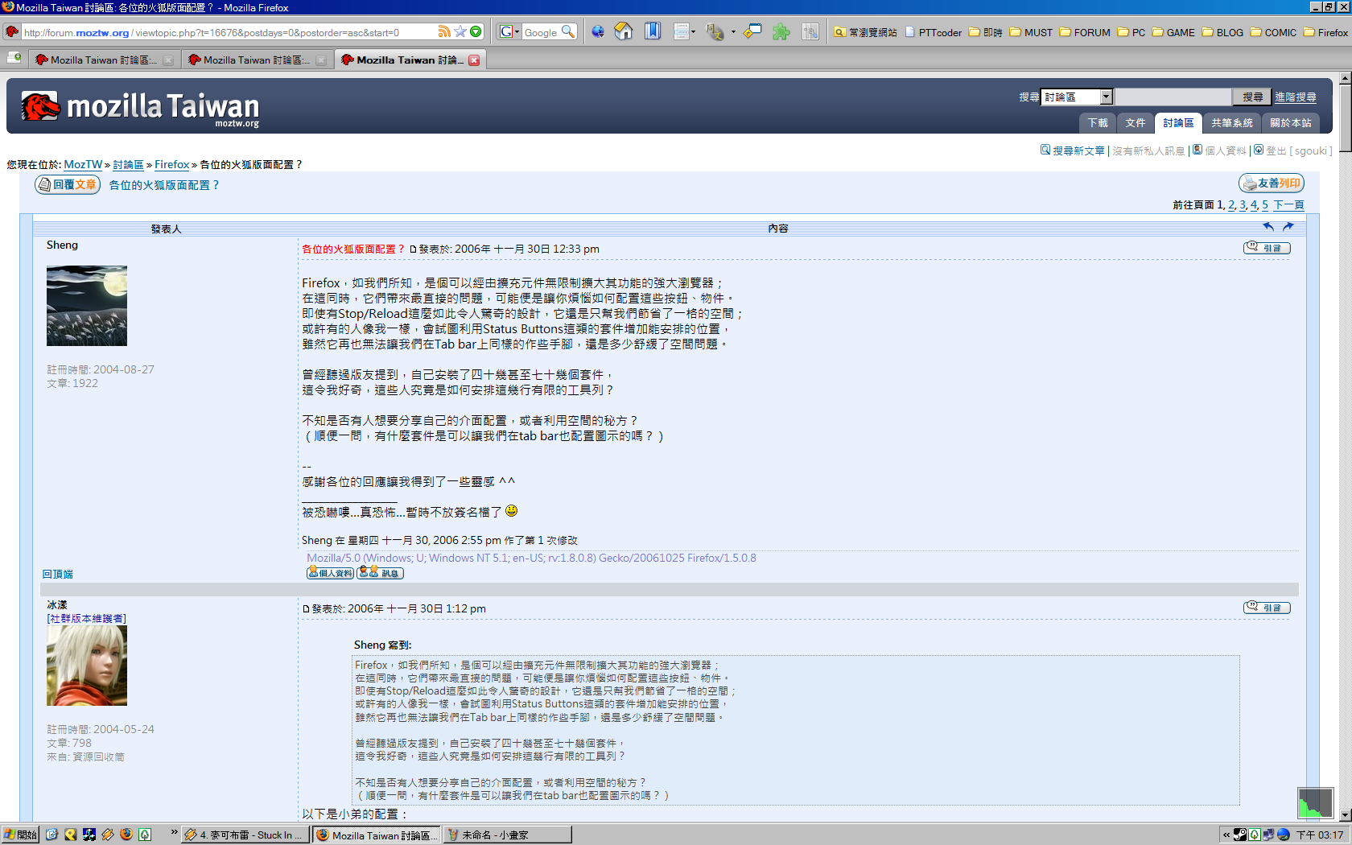Click the tag icon in toolbar
Screen dimensions: 1352x845
tap(752, 32)
